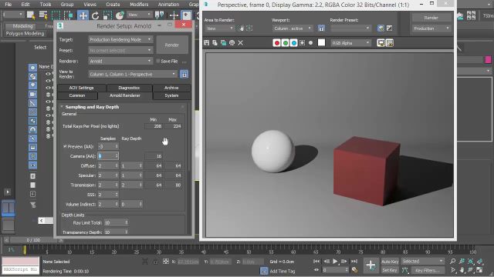Click the Select Object tool icon
This screenshot has width=494, height=277.
(x=31, y=15)
